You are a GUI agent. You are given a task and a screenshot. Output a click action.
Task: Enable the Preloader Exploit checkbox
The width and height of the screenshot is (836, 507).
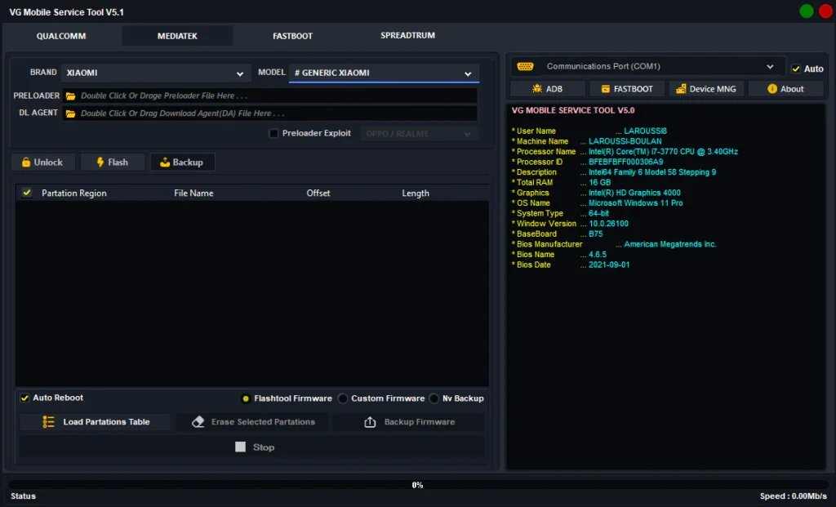(x=273, y=133)
